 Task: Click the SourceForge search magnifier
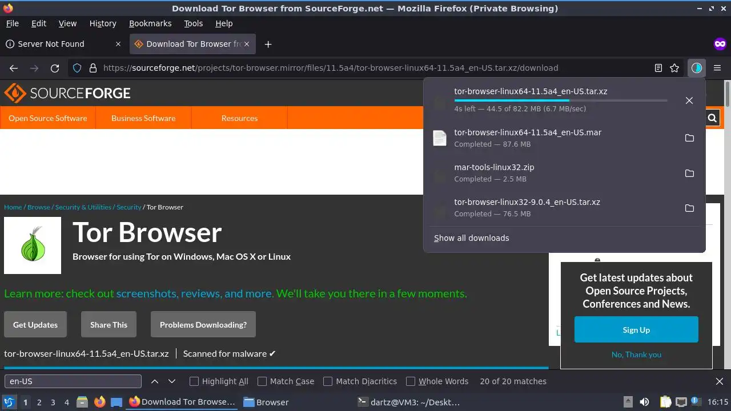point(712,118)
